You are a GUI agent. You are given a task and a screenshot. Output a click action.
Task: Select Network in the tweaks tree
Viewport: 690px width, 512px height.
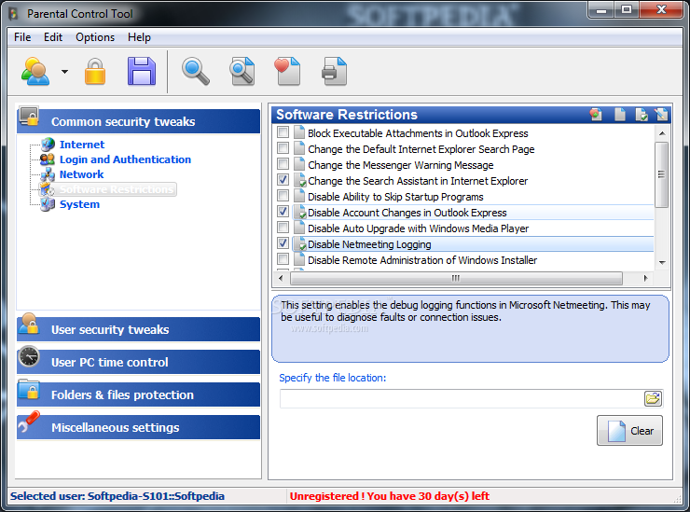click(x=81, y=174)
